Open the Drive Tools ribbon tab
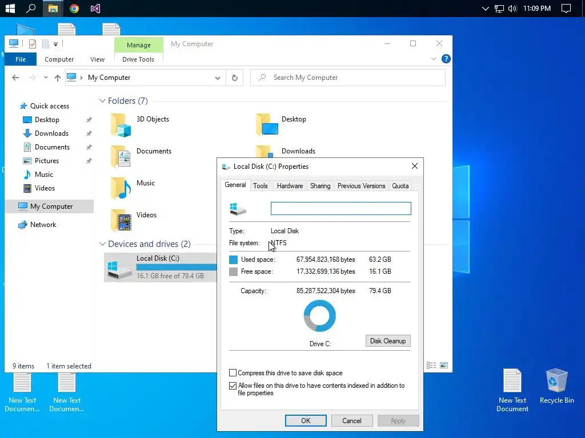The image size is (585, 438). pyautogui.click(x=138, y=59)
